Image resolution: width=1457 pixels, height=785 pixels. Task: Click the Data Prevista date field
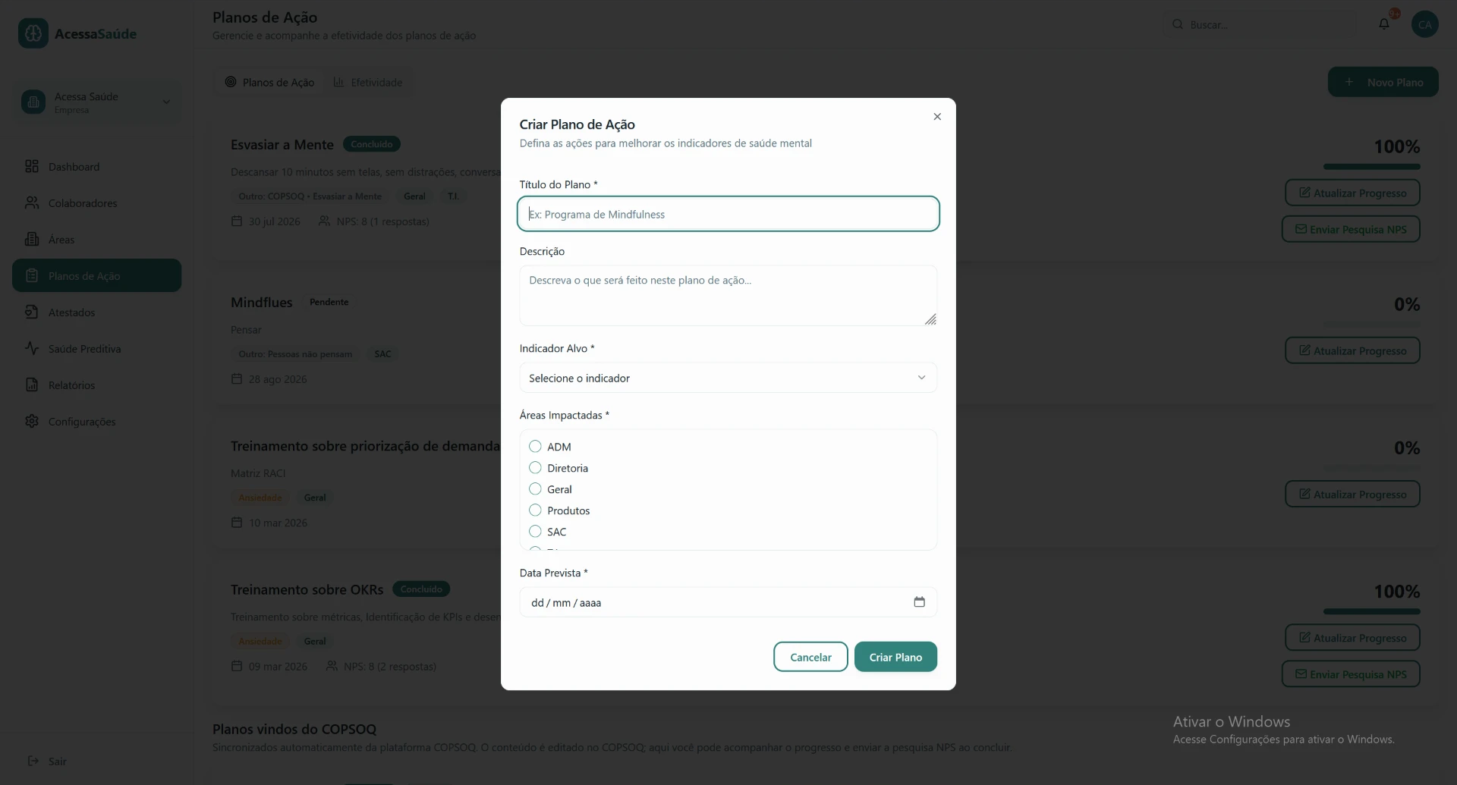tap(728, 602)
